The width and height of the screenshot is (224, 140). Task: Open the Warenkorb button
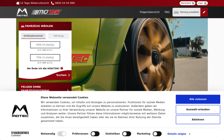(x=187, y=3)
